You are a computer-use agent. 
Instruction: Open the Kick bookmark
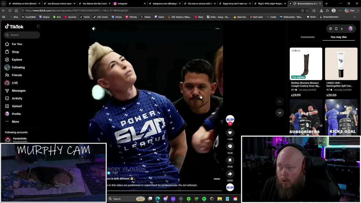(x=57, y=17)
